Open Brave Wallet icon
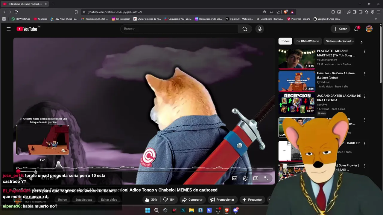The height and width of the screenshot is (215, 383). click(x=361, y=12)
